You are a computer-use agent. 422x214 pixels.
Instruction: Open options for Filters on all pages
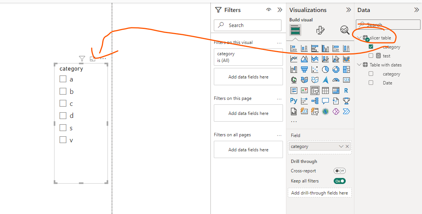tap(279, 135)
